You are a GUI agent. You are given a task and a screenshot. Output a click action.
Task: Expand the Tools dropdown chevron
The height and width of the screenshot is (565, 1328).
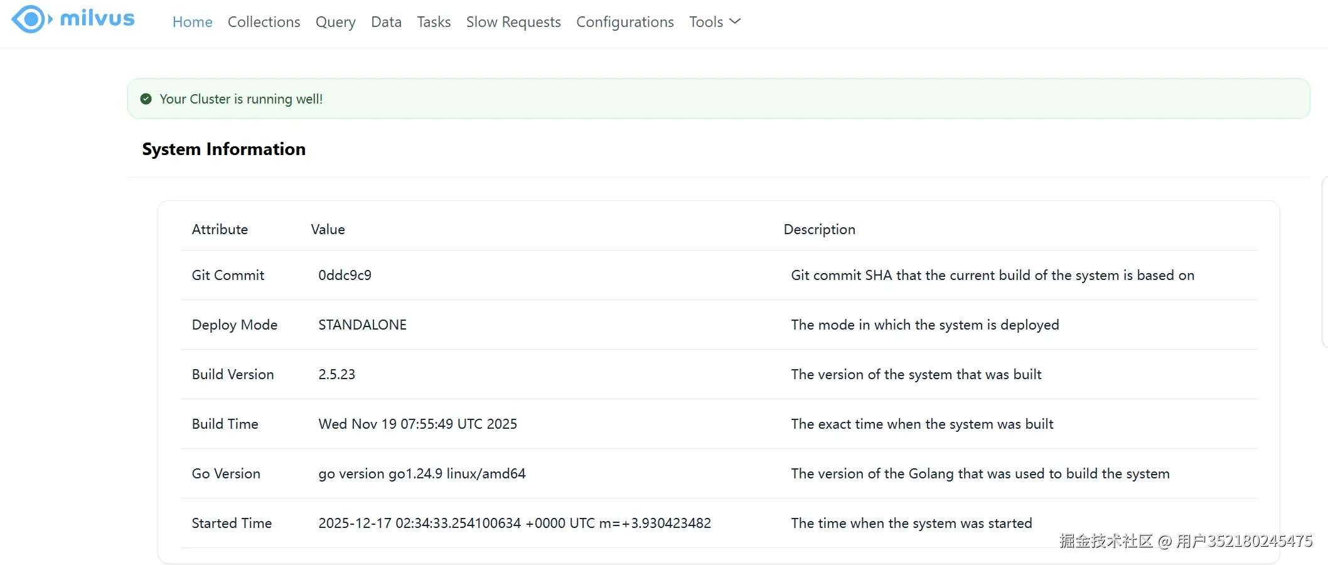click(x=735, y=21)
